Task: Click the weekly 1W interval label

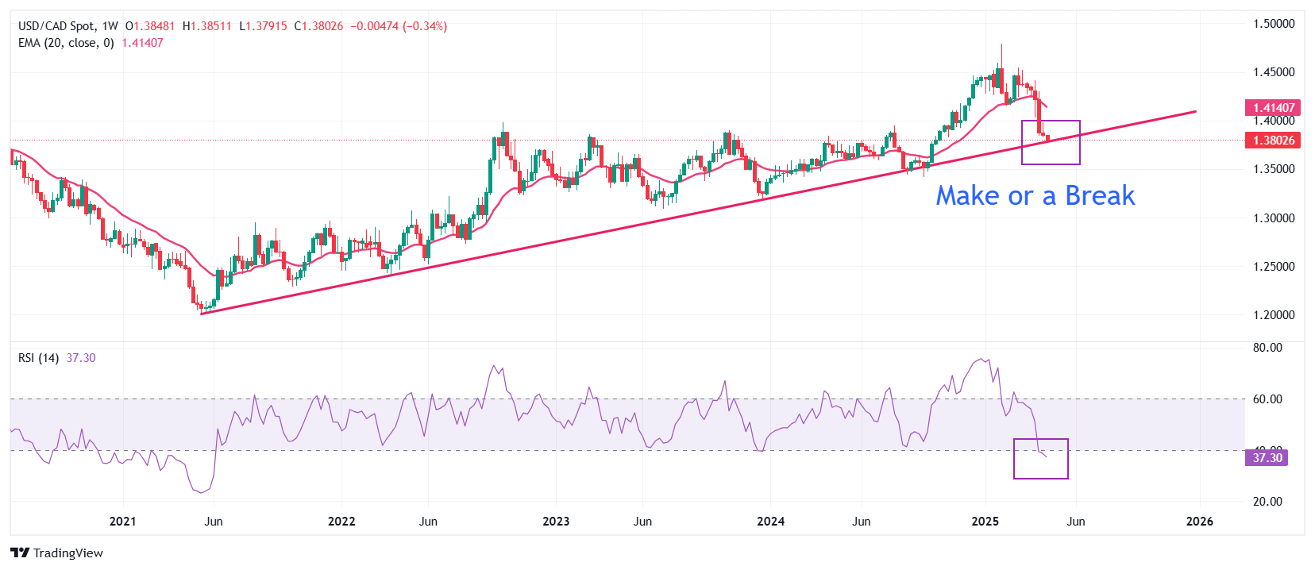Action: click(110, 26)
